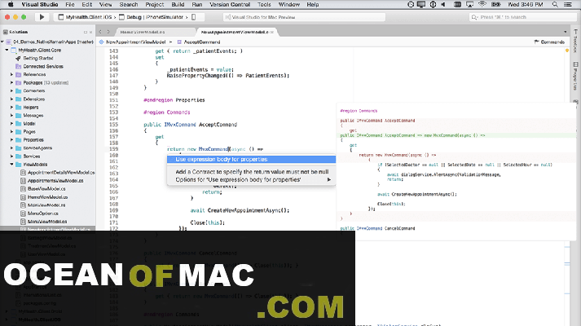Open the MyHealth.Client.iOS project selector
The width and height of the screenshot is (581, 326).
(x=85, y=17)
